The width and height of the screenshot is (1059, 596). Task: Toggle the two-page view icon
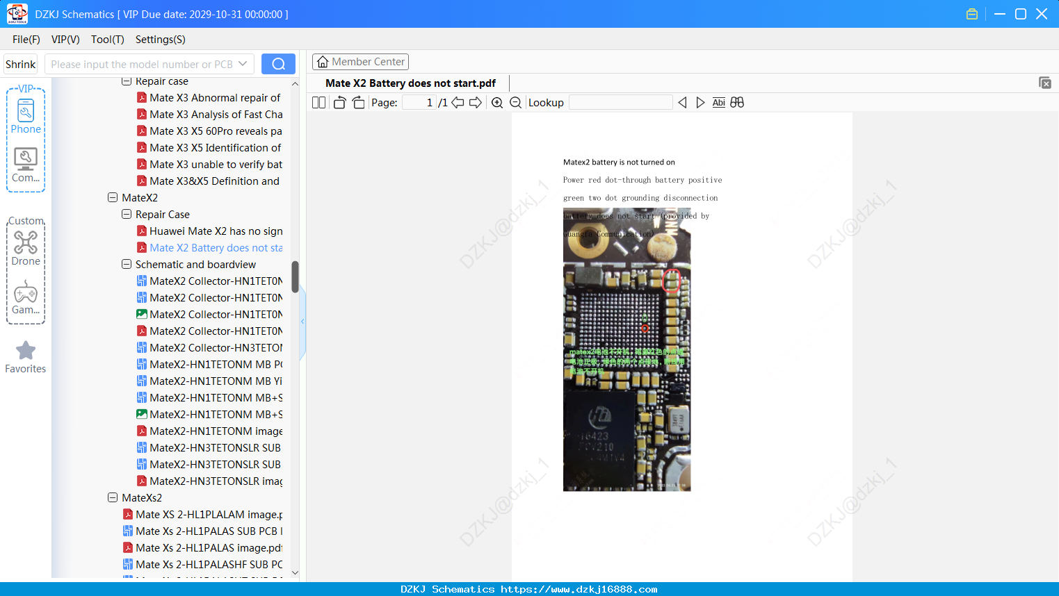pos(318,103)
